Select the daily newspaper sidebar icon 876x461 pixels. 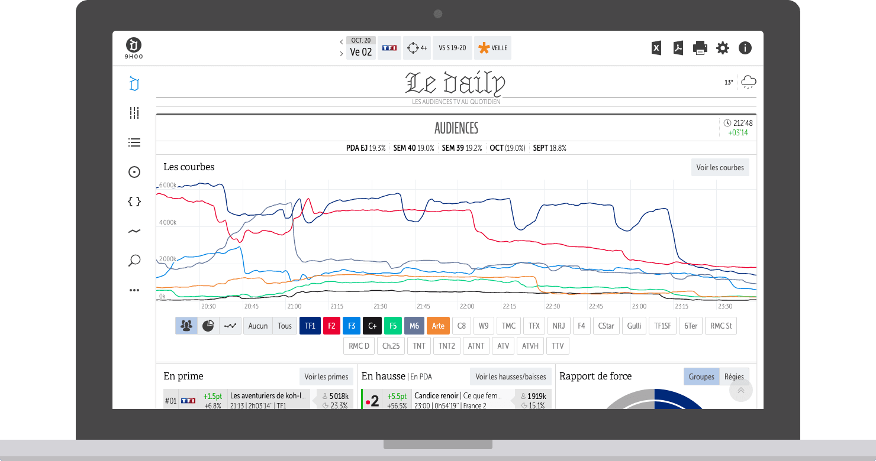[134, 84]
